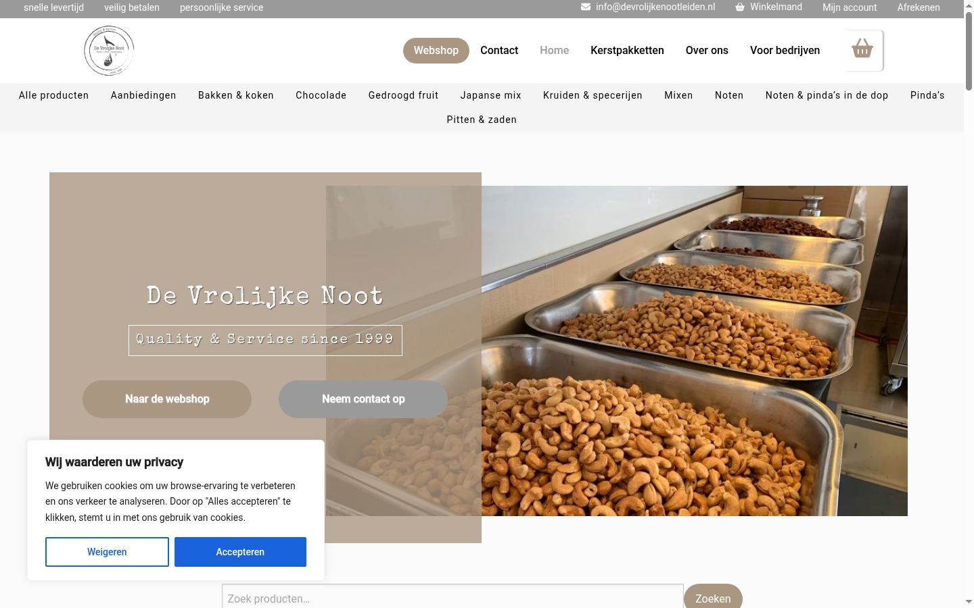974x608 pixels.
Task: Open Noten & pinda's in de dop
Action: [827, 95]
